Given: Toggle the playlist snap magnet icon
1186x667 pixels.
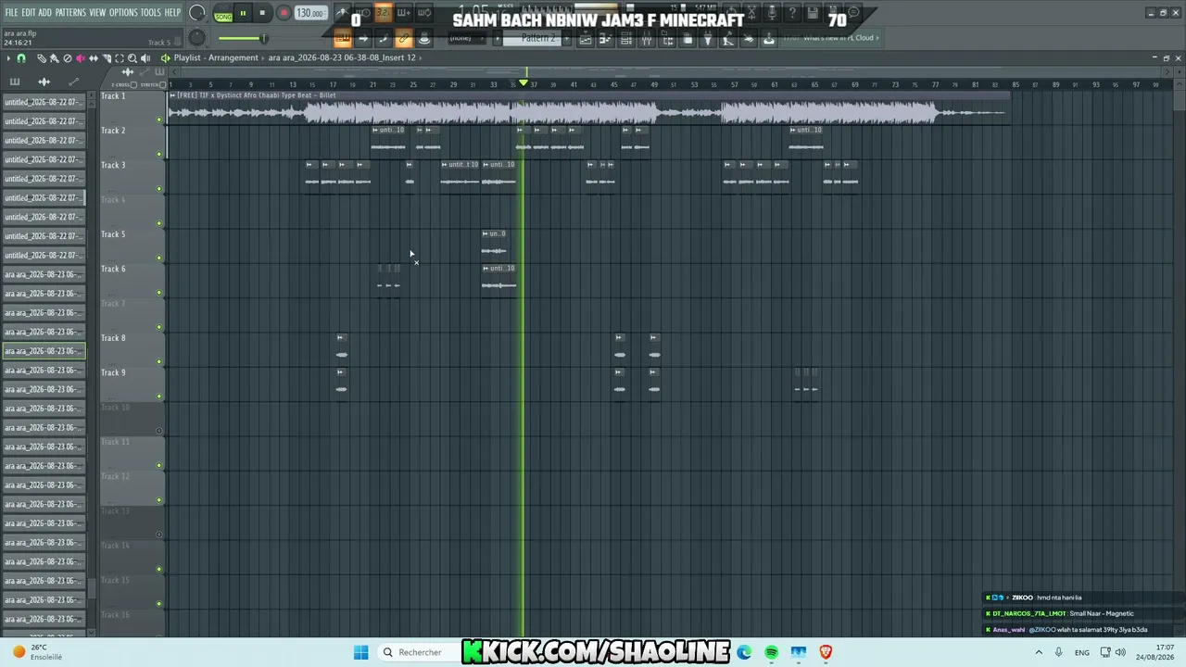Looking at the screenshot, I should tap(21, 58).
